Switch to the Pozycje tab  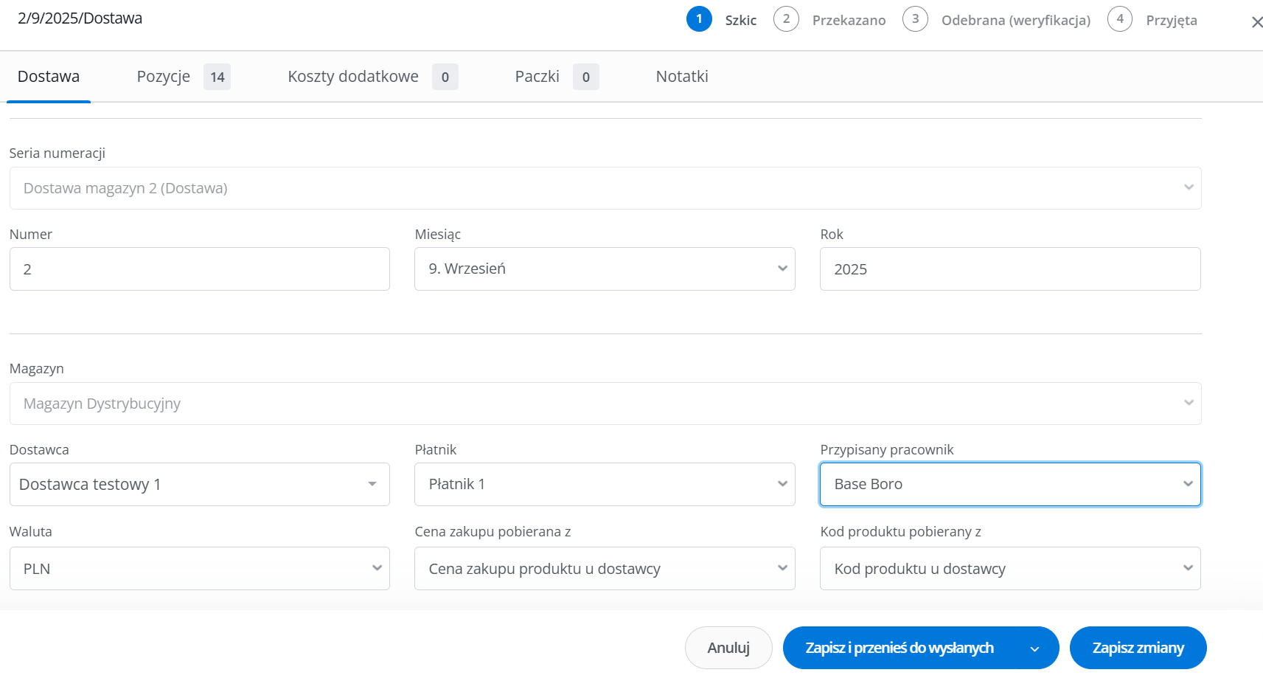[164, 77]
